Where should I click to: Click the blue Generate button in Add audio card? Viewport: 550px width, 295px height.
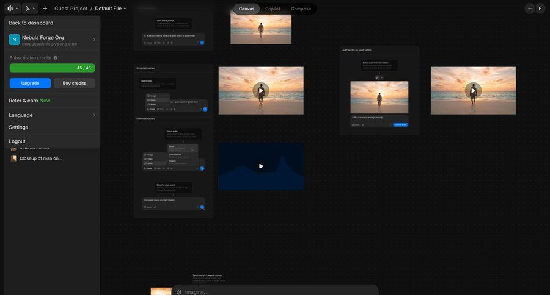point(400,124)
